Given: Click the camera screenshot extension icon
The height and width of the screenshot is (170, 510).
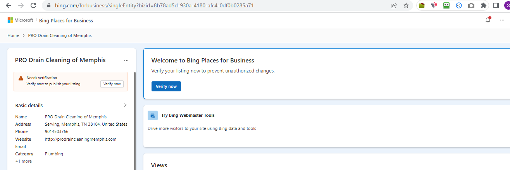Looking at the screenshot, I should point(471,6).
